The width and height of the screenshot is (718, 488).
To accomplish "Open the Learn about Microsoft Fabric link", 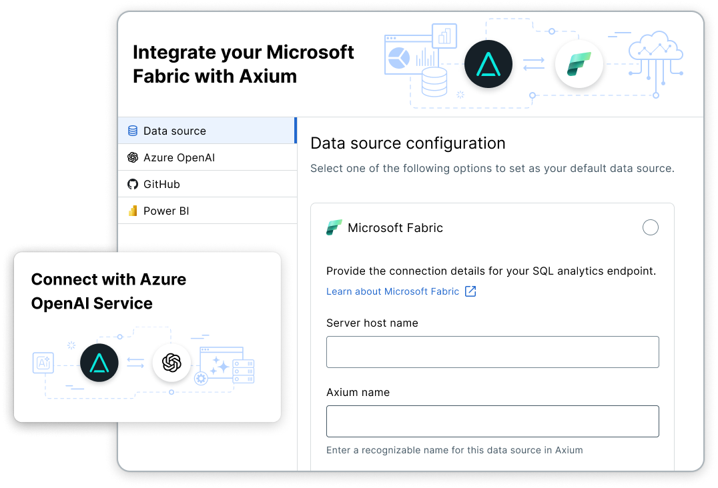I will pyautogui.click(x=392, y=291).
